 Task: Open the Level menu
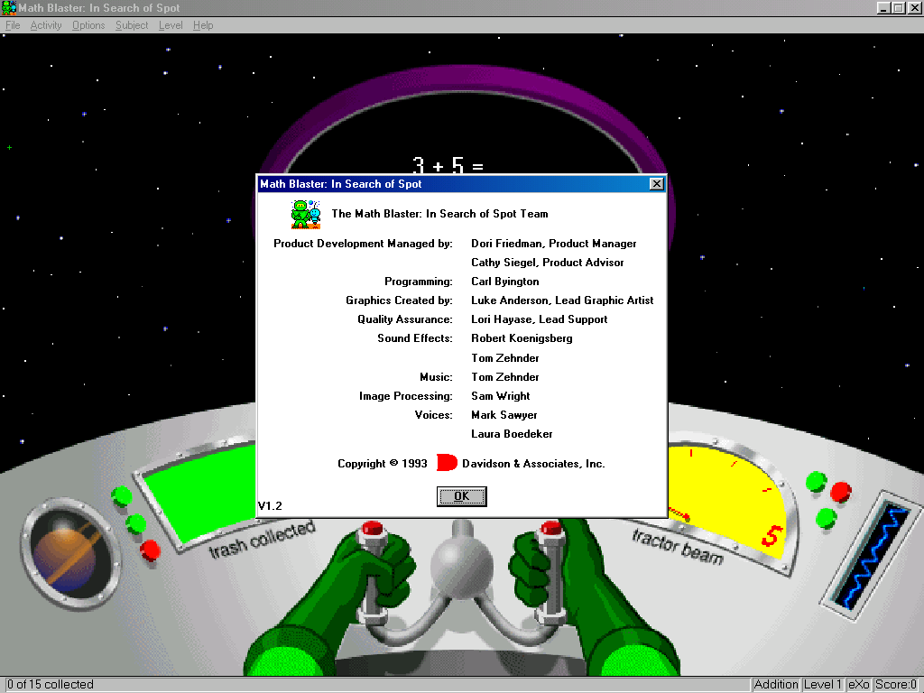coord(171,25)
